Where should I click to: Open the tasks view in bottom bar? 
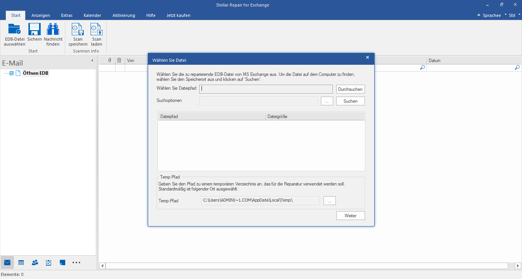coord(49,263)
